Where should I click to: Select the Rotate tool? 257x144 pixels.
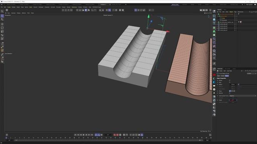click(x=2, y=28)
